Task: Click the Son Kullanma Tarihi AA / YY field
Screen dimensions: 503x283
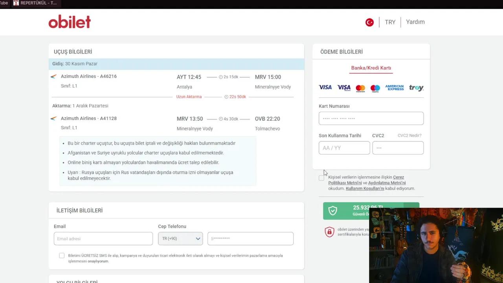Action: [344, 148]
